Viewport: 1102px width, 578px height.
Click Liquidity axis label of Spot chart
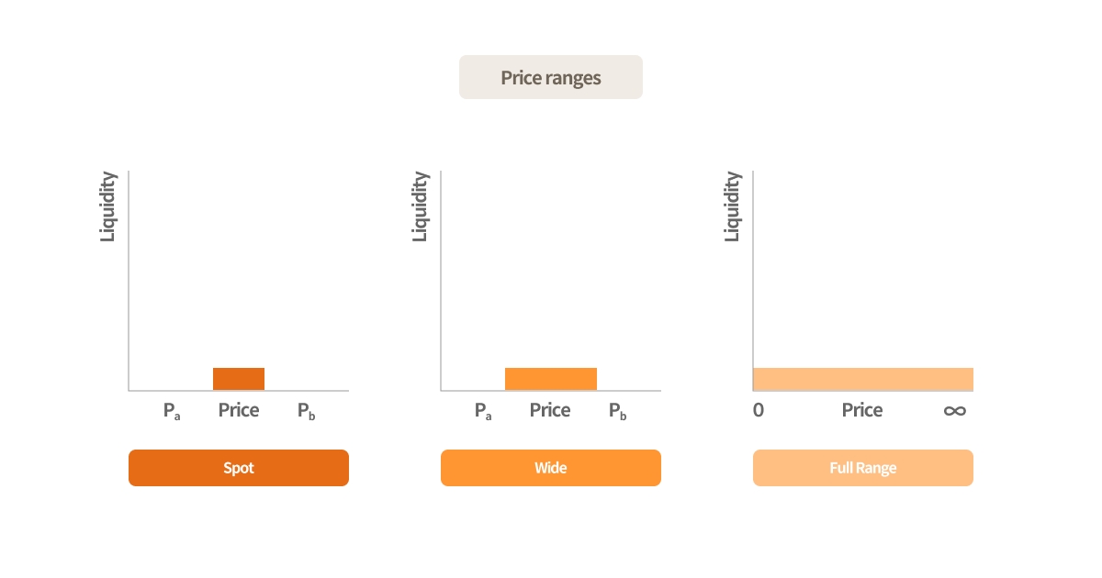(108, 206)
